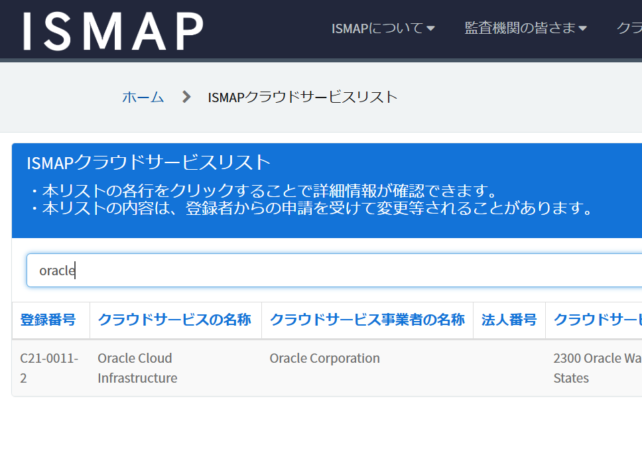The height and width of the screenshot is (449, 642).
Task: Click the Oracle Corporation cell
Action: point(367,368)
